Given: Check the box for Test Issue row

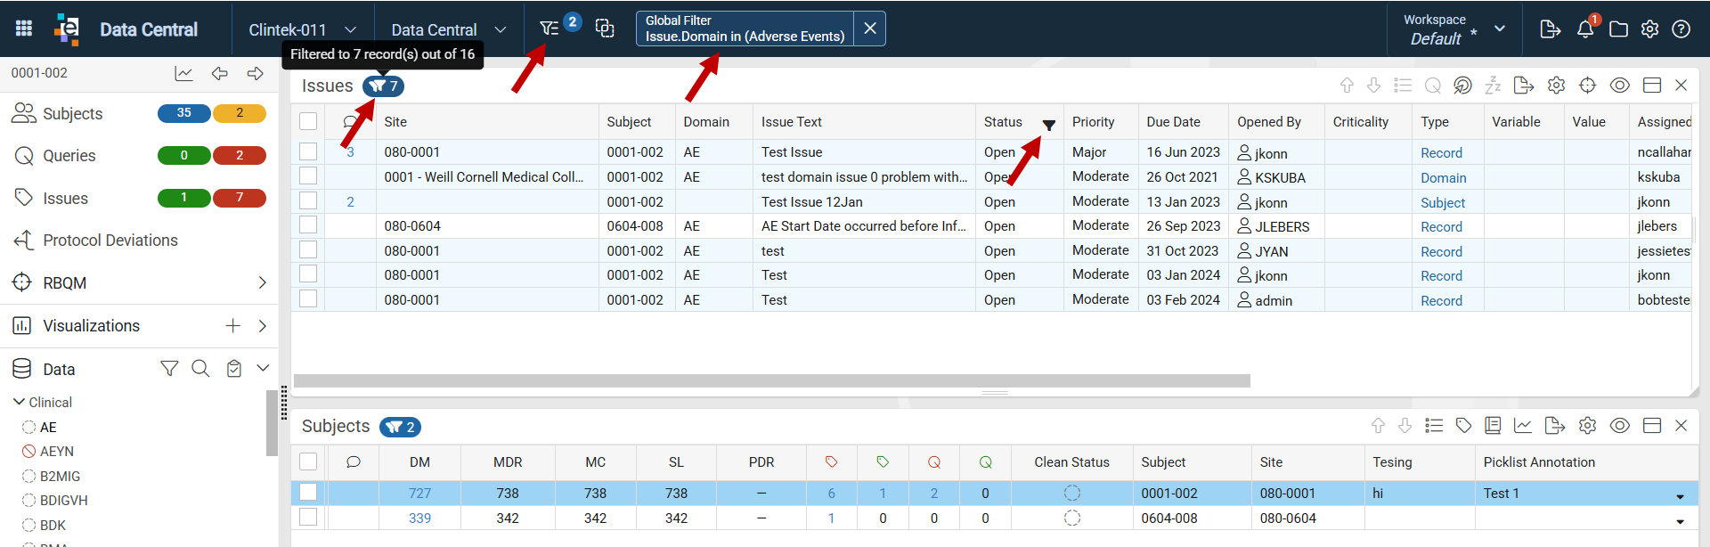Looking at the screenshot, I should [308, 151].
